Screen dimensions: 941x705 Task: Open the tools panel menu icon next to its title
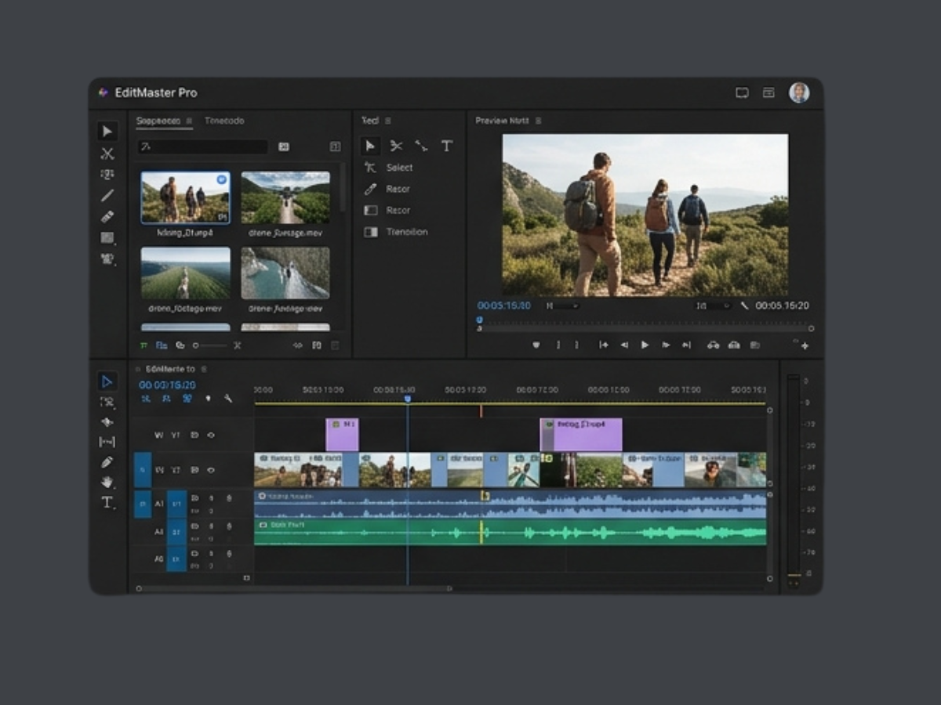388,121
